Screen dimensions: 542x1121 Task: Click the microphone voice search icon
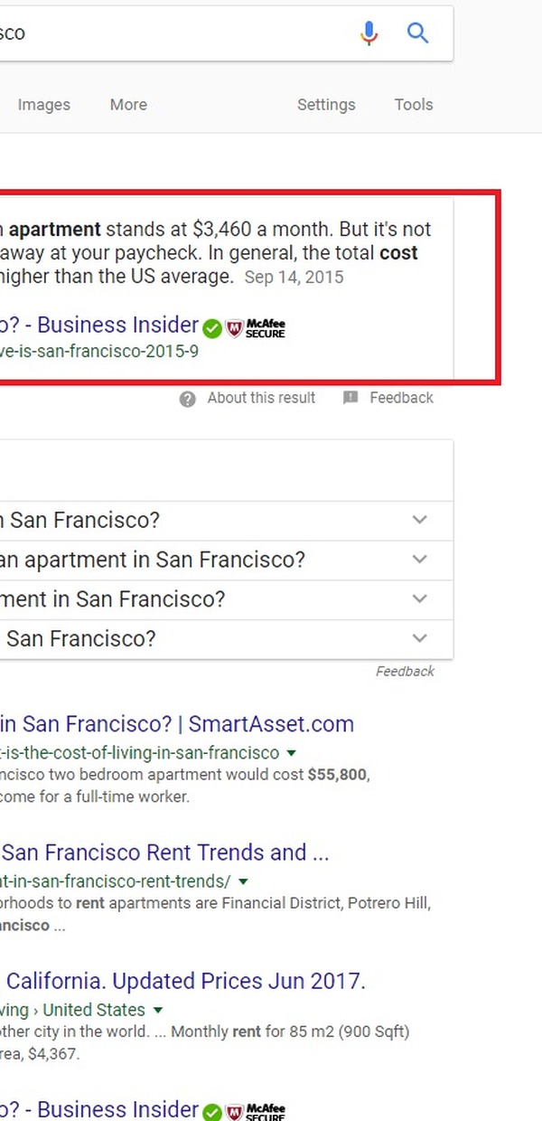click(x=369, y=33)
